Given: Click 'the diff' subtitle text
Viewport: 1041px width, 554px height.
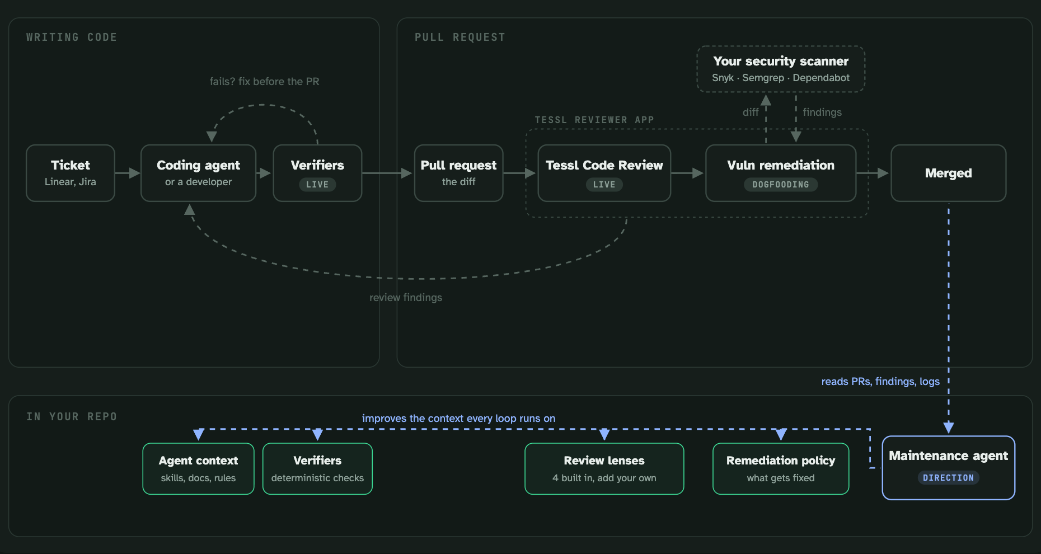Looking at the screenshot, I should (458, 182).
